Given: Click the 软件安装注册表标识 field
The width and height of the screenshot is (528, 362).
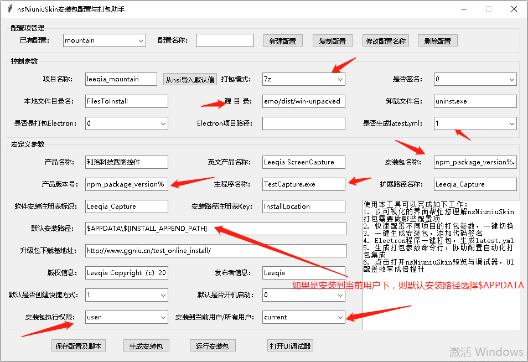Looking at the screenshot, I should (127, 206).
